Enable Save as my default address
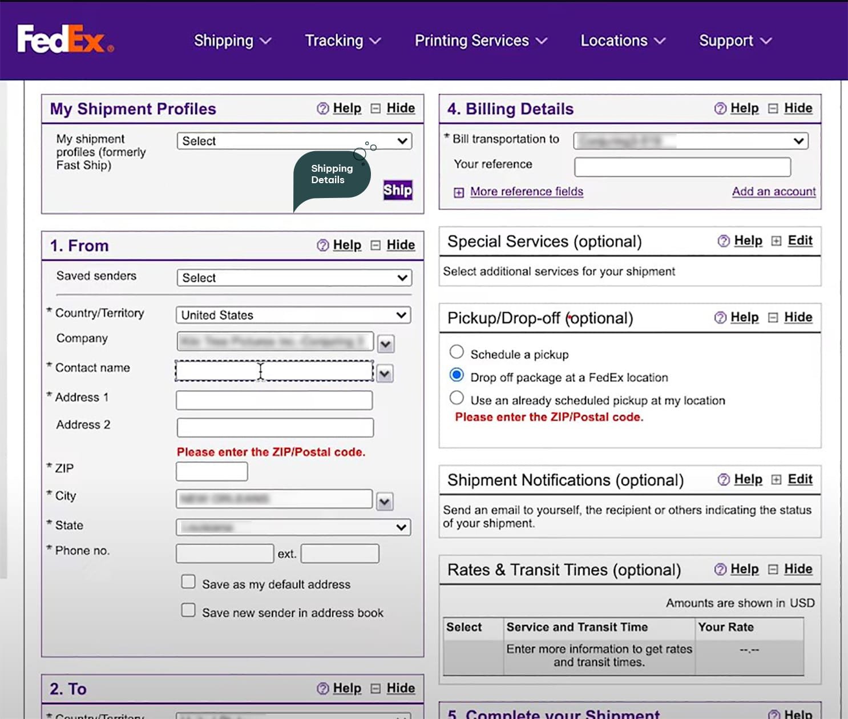Screen dimensions: 848x719 point(188,582)
